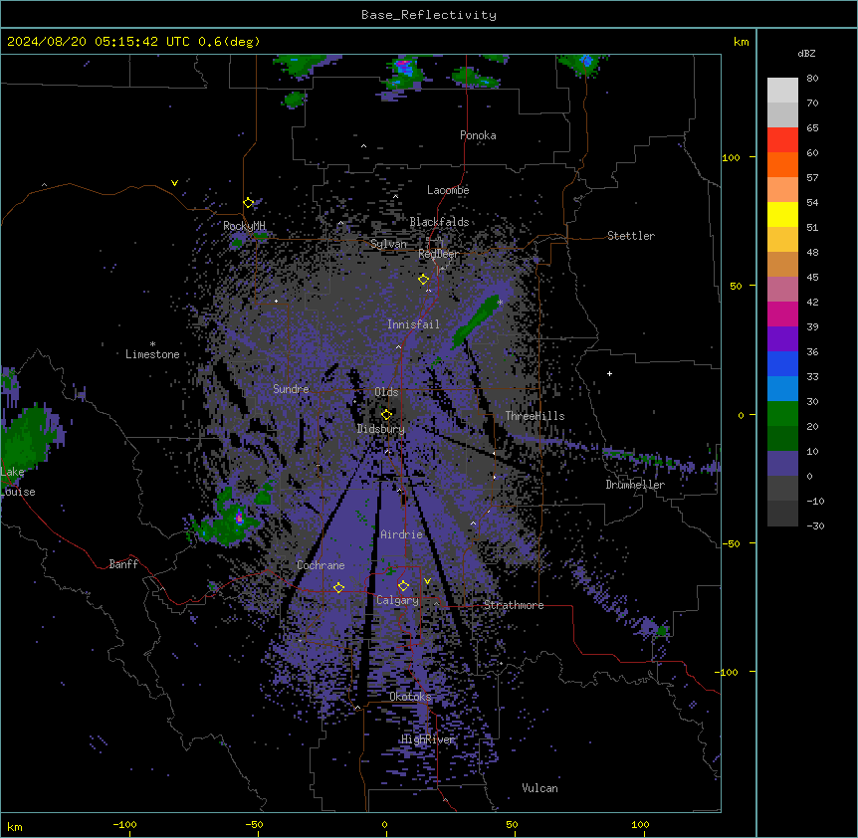Click the 45 value in the dBZ legend
The image size is (858, 838).
[x=812, y=278]
